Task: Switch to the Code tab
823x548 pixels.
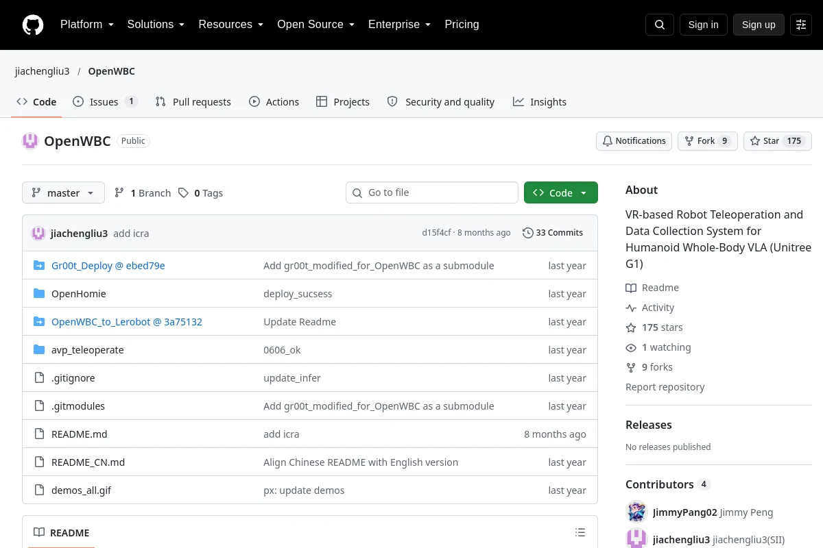Action: pos(36,102)
